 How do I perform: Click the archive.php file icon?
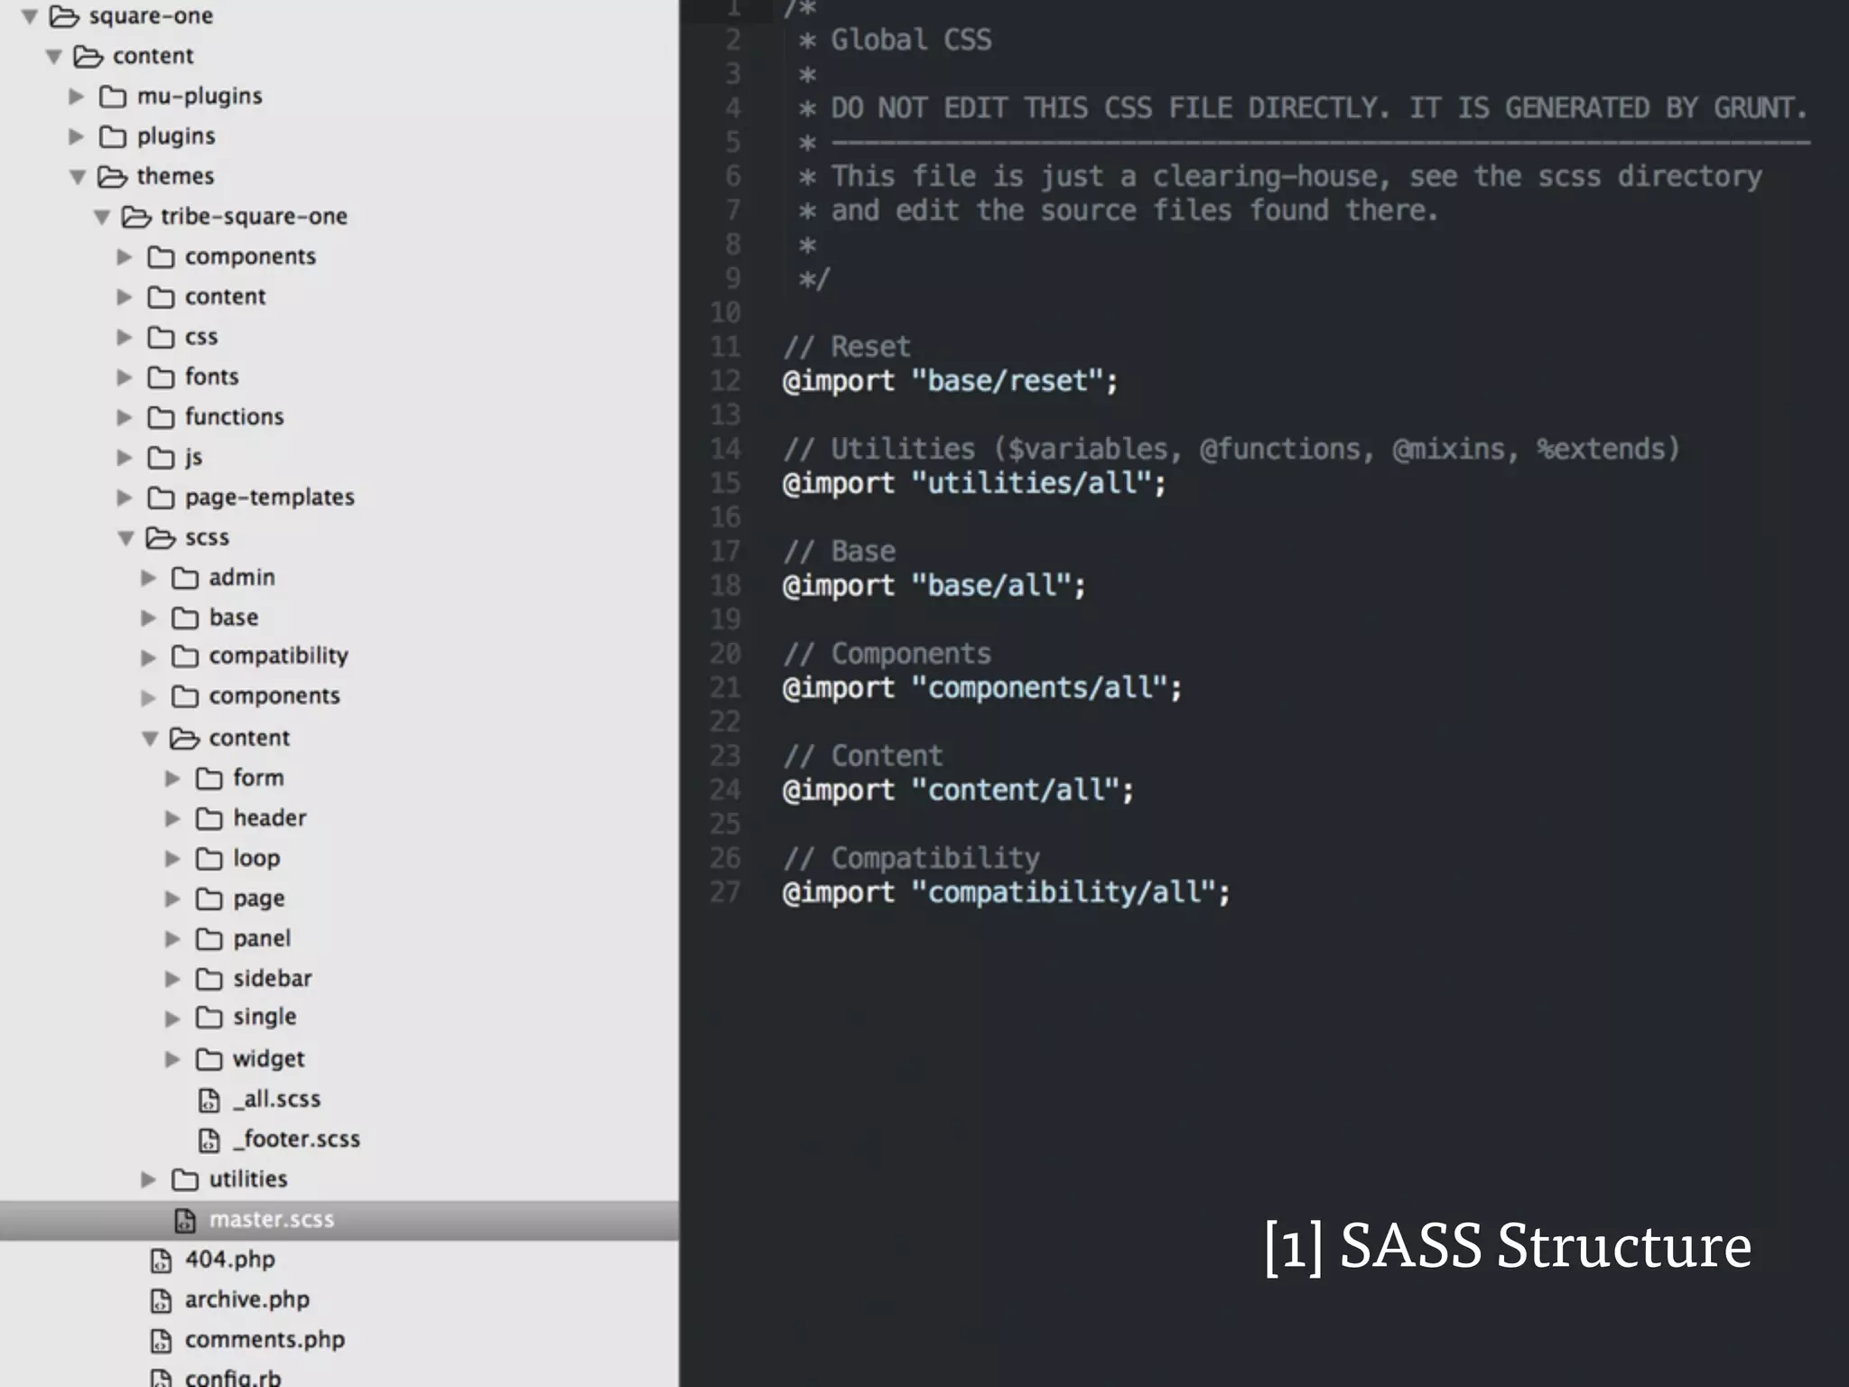pos(161,1300)
